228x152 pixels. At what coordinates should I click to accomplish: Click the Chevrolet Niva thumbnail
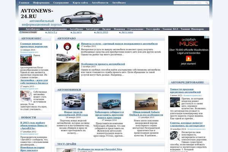pyautogui.click(x=66, y=150)
